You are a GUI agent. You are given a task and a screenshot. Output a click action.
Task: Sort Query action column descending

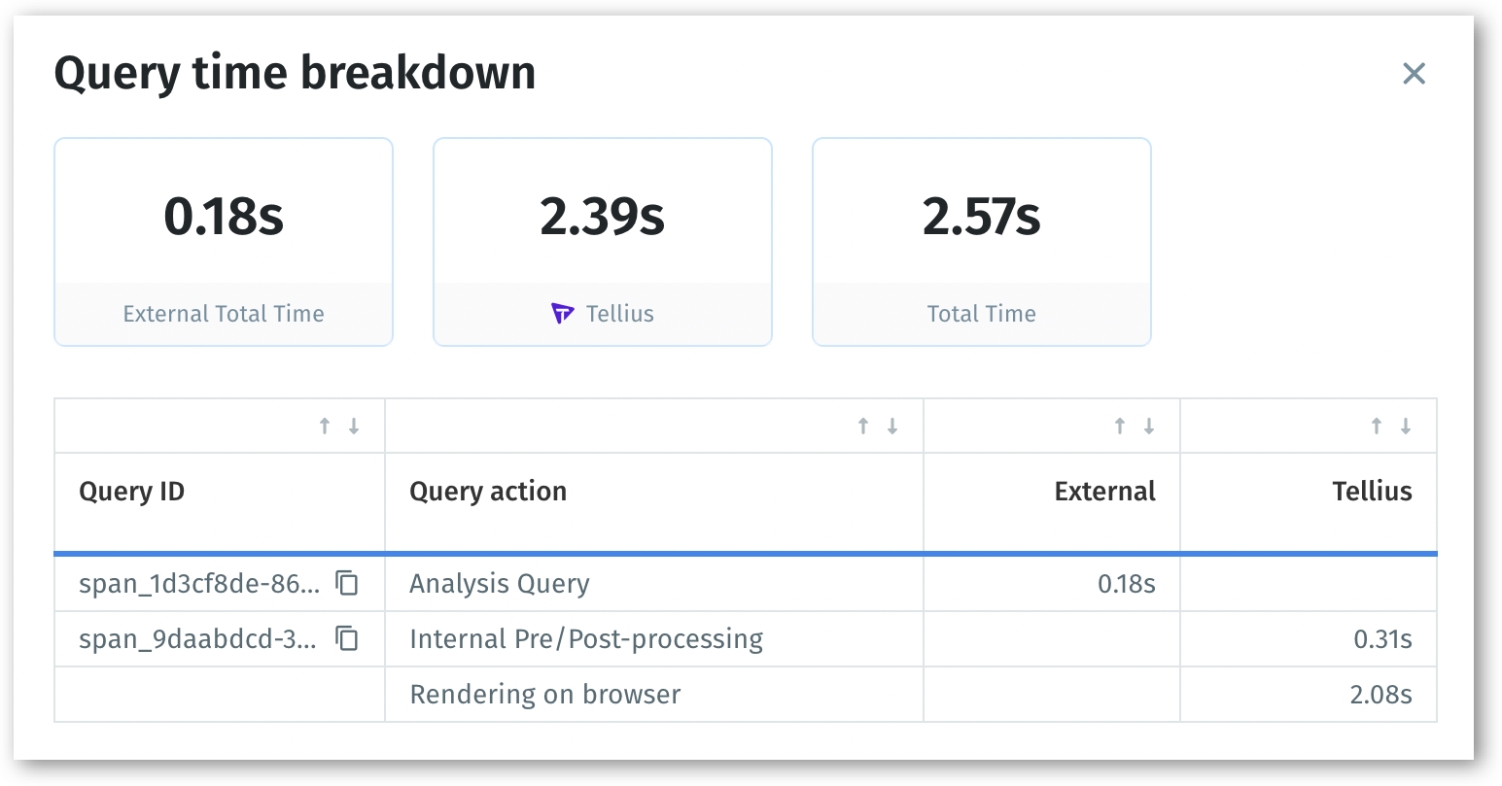(x=891, y=426)
